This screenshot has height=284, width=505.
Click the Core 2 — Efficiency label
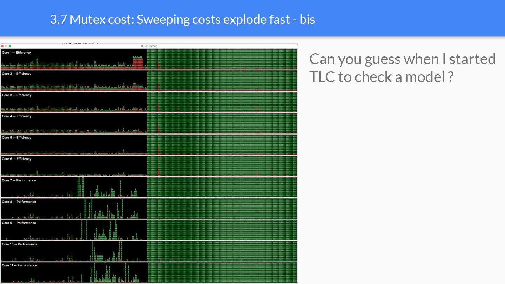click(16, 74)
